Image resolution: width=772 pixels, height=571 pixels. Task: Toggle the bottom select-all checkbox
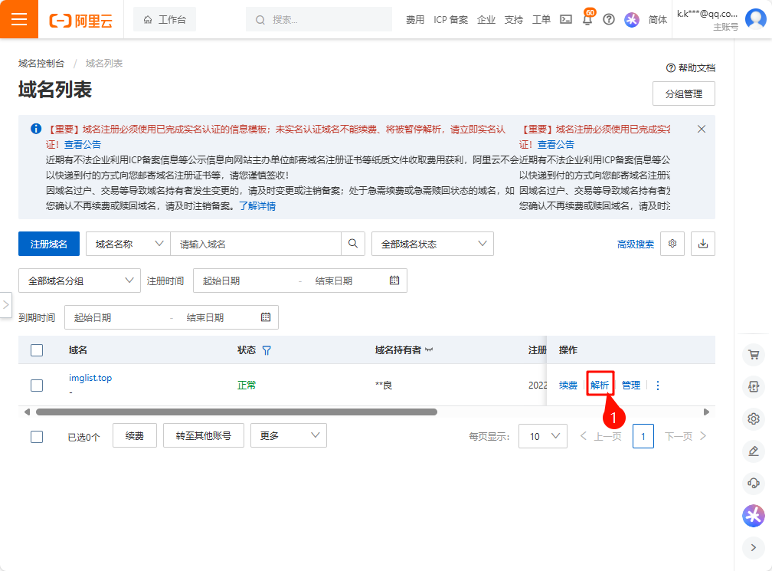[37, 437]
